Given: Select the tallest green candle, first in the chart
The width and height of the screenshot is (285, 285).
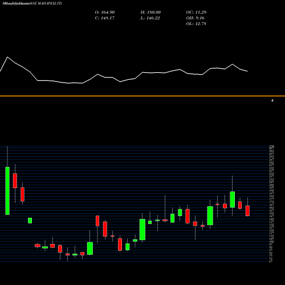Looking at the screenshot, I should (x=7, y=191).
